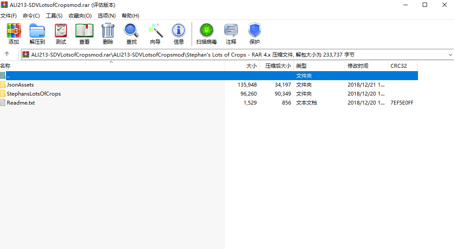Open the 文件(F) menu
454x249 pixels.
point(9,15)
